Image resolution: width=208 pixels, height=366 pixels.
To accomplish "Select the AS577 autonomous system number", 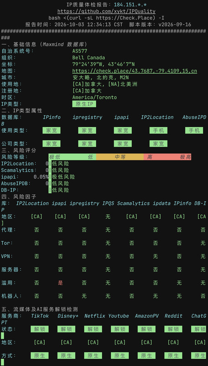I will 80,51.
